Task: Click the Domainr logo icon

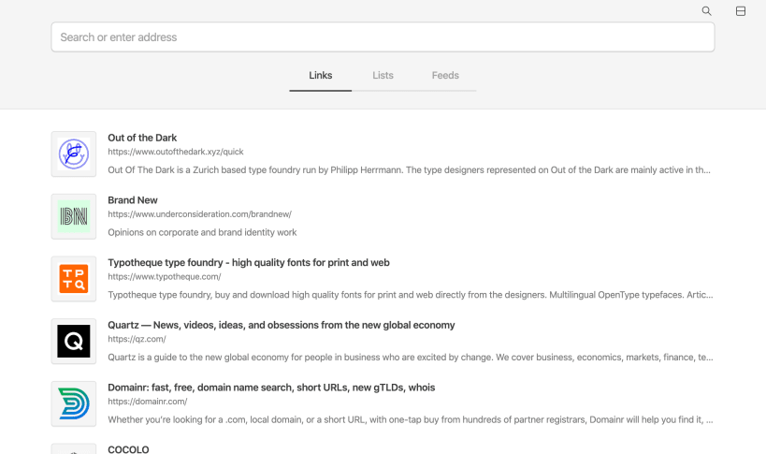Action: tap(74, 403)
